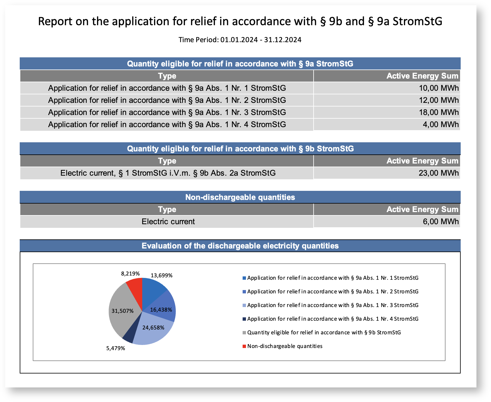Select the § 9b Abs. 2a StromStG row label

click(168, 173)
